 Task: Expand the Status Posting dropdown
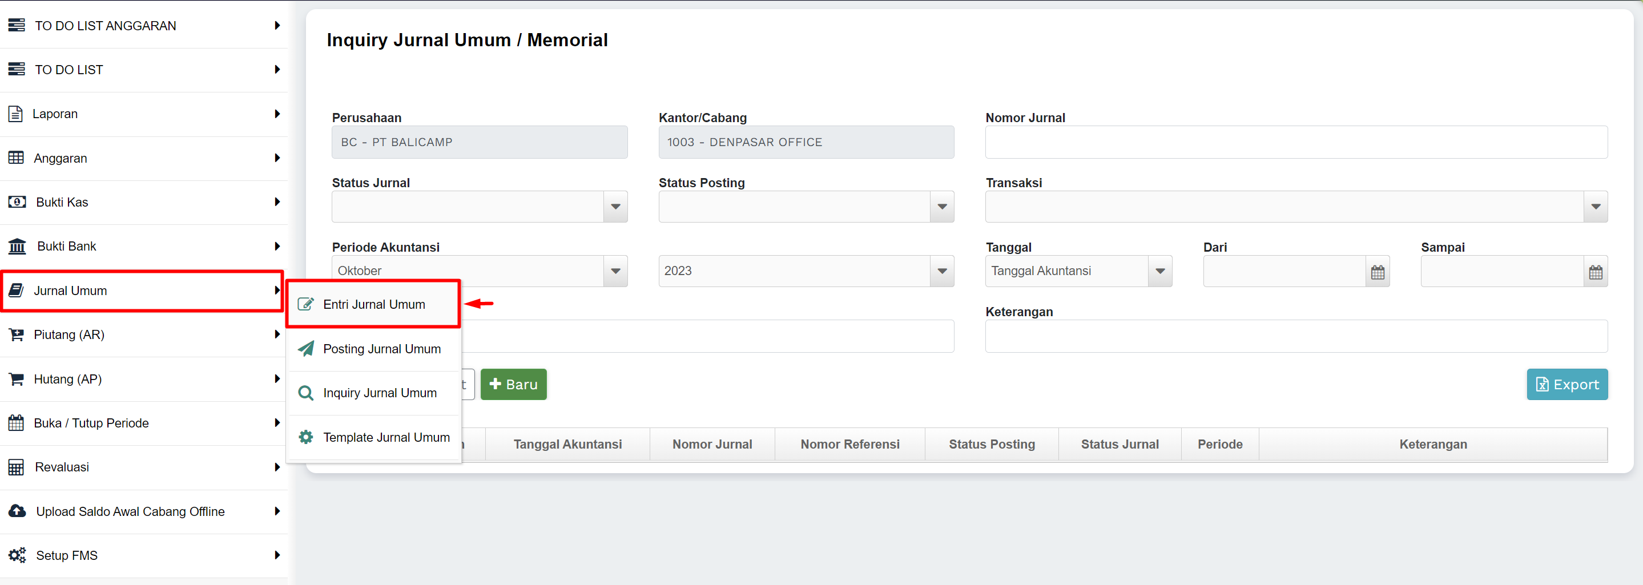pyautogui.click(x=941, y=207)
